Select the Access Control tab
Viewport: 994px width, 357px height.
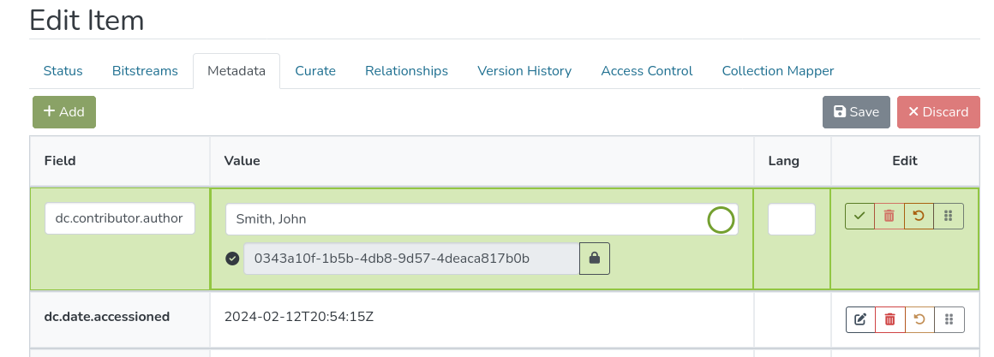[x=647, y=71]
